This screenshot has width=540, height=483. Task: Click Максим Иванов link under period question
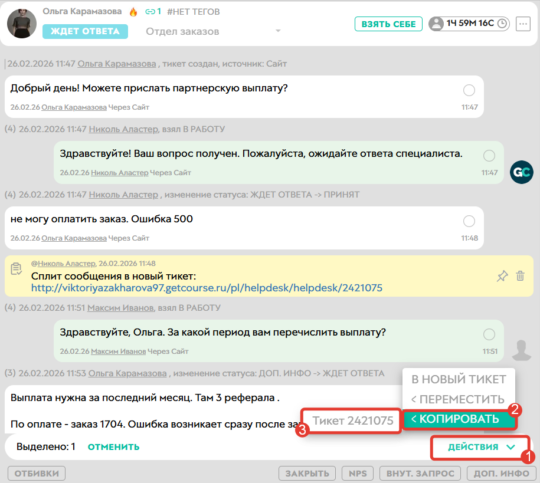pyautogui.click(x=119, y=351)
